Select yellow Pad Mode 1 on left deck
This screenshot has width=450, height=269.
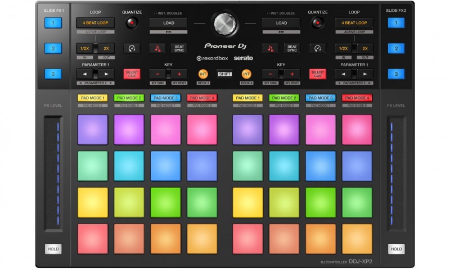click(x=92, y=98)
